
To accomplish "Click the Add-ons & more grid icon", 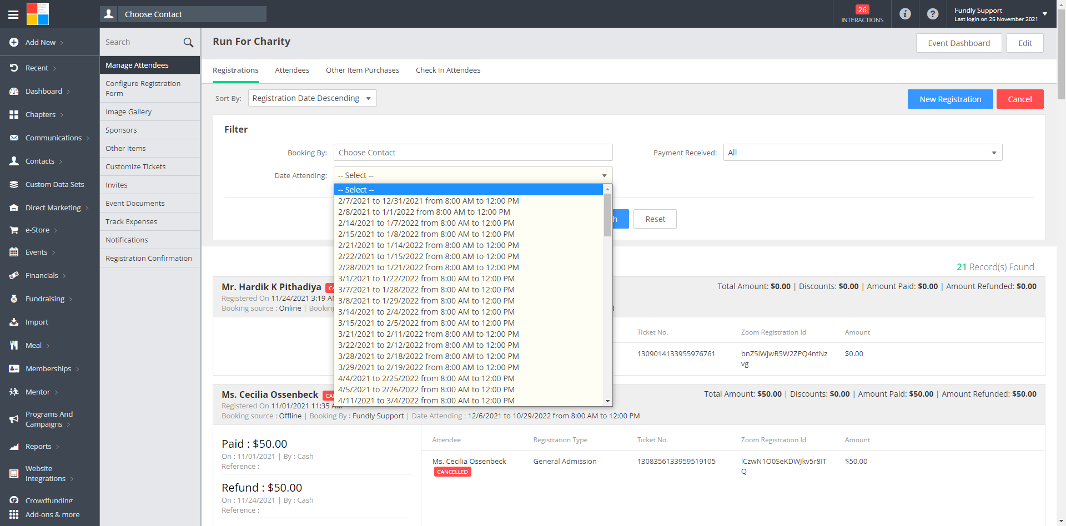I will pyautogui.click(x=14, y=514).
